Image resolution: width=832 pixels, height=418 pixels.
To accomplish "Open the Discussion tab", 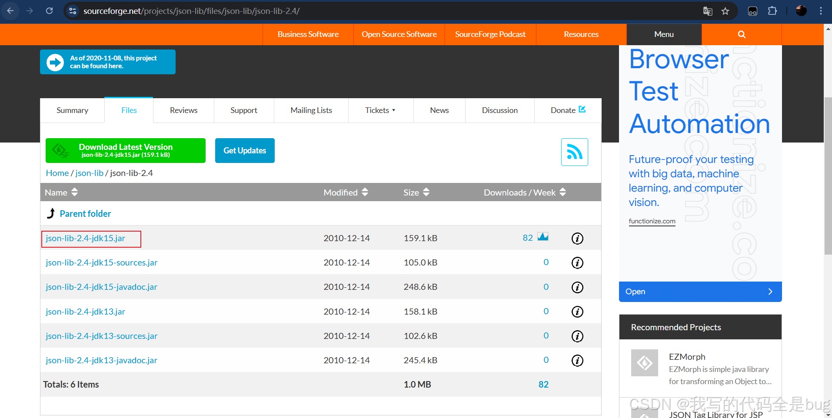I will pos(500,110).
